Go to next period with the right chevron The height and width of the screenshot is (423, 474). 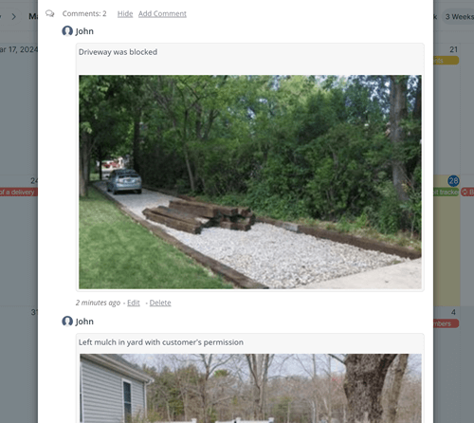click(13, 16)
